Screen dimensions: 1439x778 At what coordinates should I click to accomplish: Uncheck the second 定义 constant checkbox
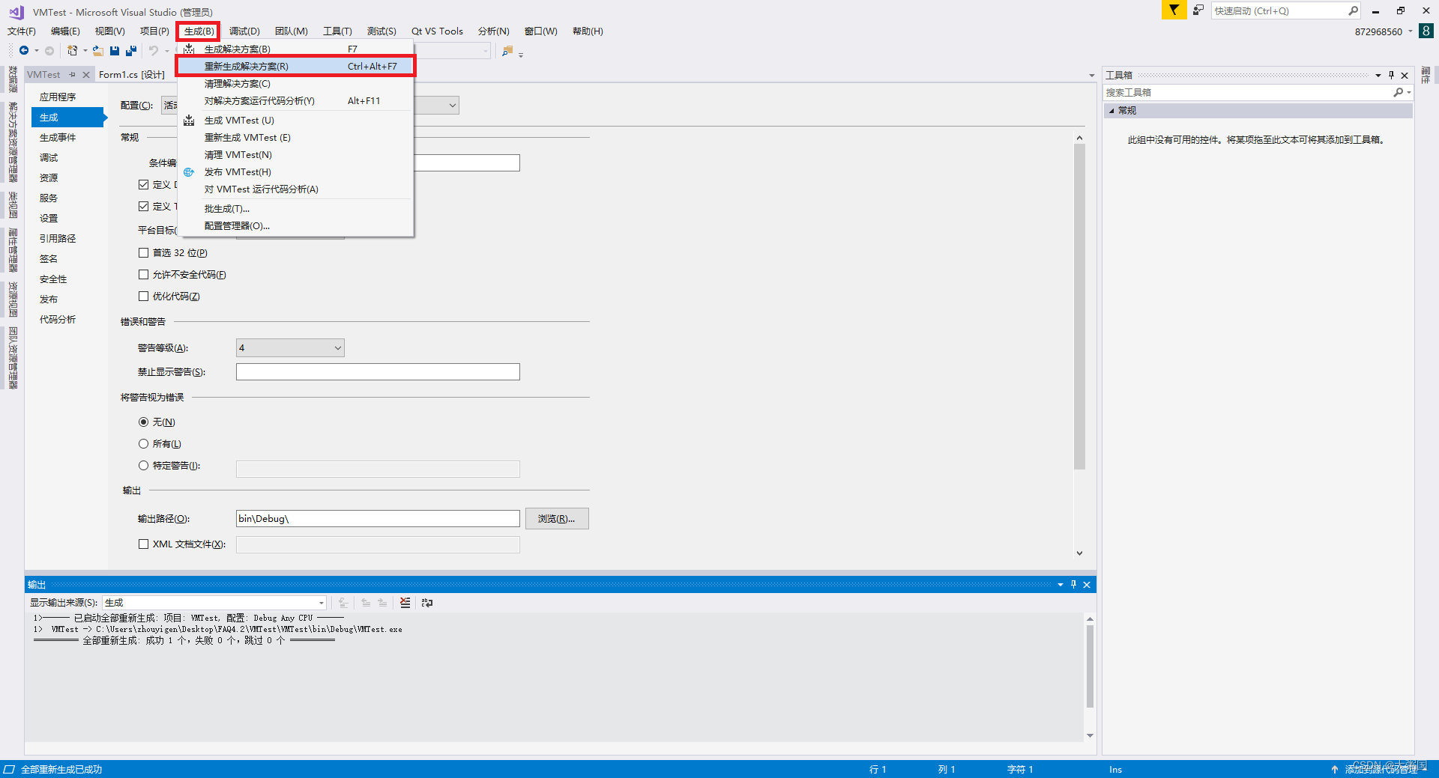[143, 206]
